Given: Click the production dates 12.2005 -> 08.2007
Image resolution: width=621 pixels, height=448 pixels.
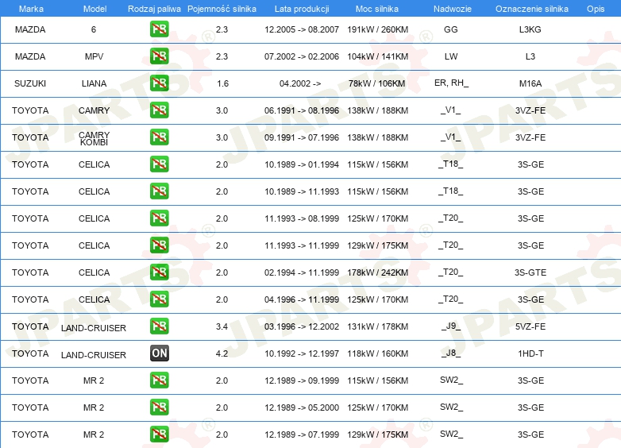Looking at the screenshot, I should coord(302,29).
